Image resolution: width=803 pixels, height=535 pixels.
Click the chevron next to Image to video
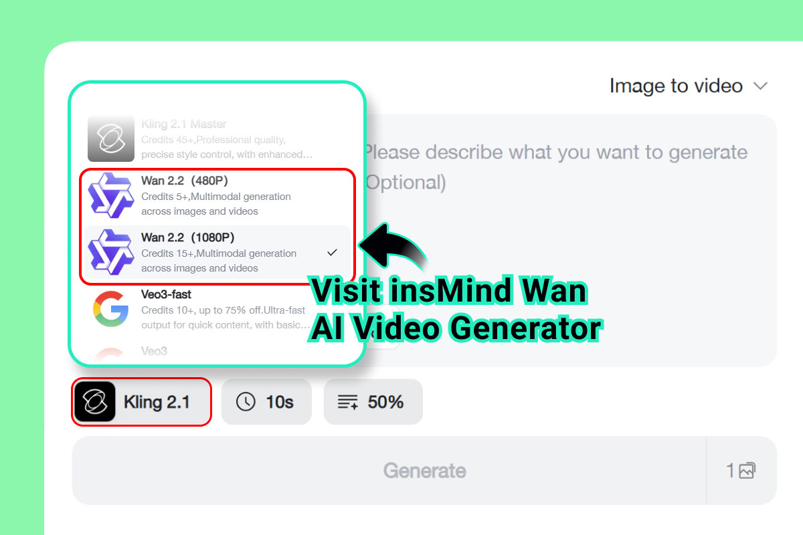760,86
